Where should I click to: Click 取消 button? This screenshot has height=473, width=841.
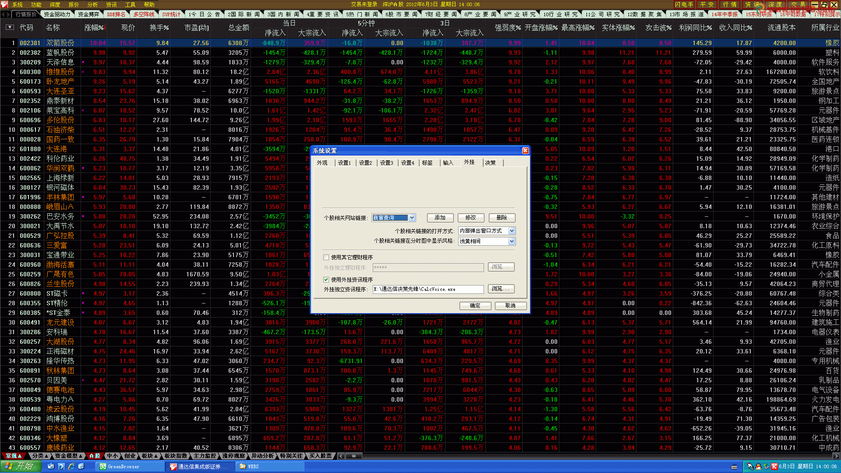[x=510, y=306]
